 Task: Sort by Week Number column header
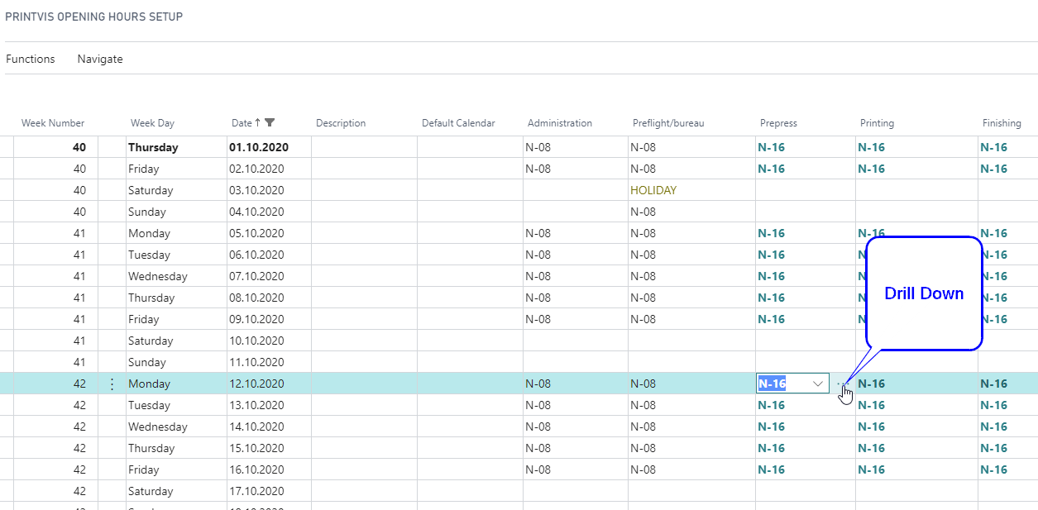pos(53,123)
